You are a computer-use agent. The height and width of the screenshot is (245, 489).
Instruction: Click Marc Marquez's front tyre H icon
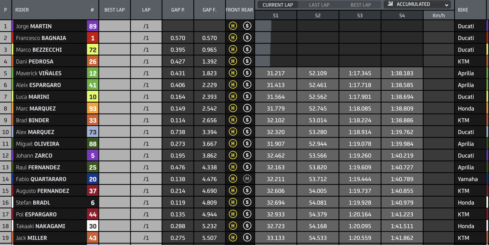(x=233, y=108)
